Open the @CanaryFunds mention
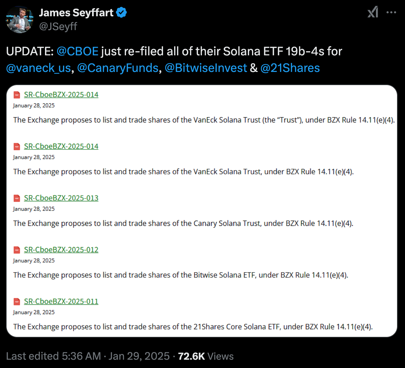Viewport: 405px width, 368px height. click(x=118, y=68)
